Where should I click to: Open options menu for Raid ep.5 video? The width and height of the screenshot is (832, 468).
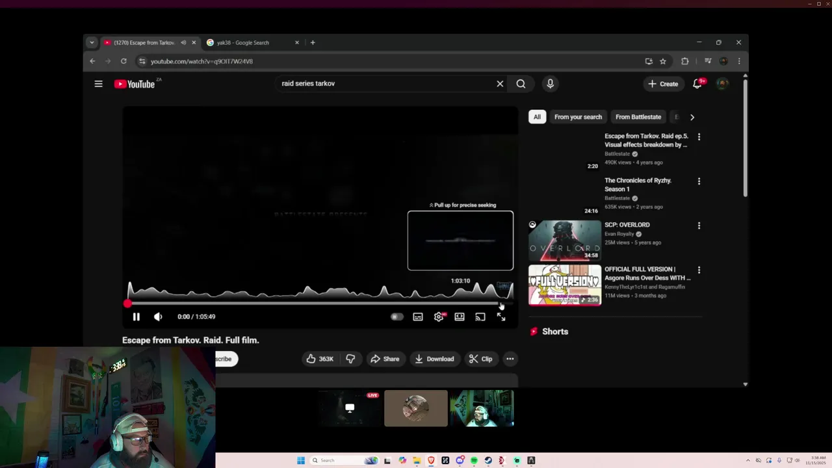699,137
